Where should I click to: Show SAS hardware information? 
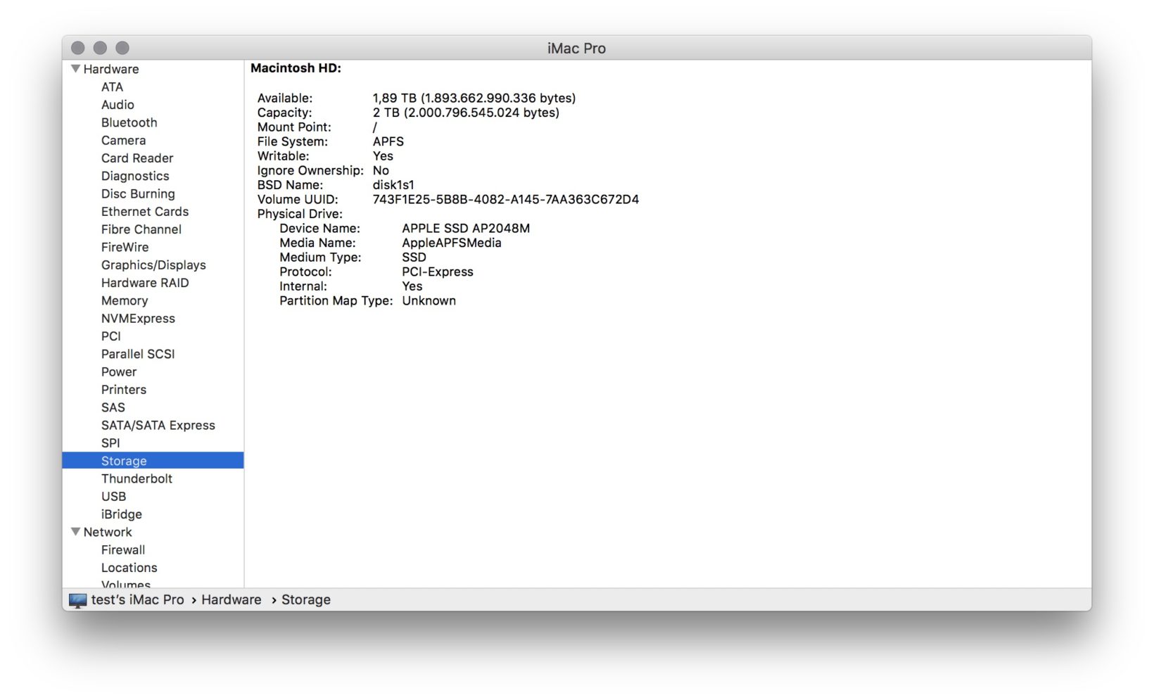tap(113, 407)
